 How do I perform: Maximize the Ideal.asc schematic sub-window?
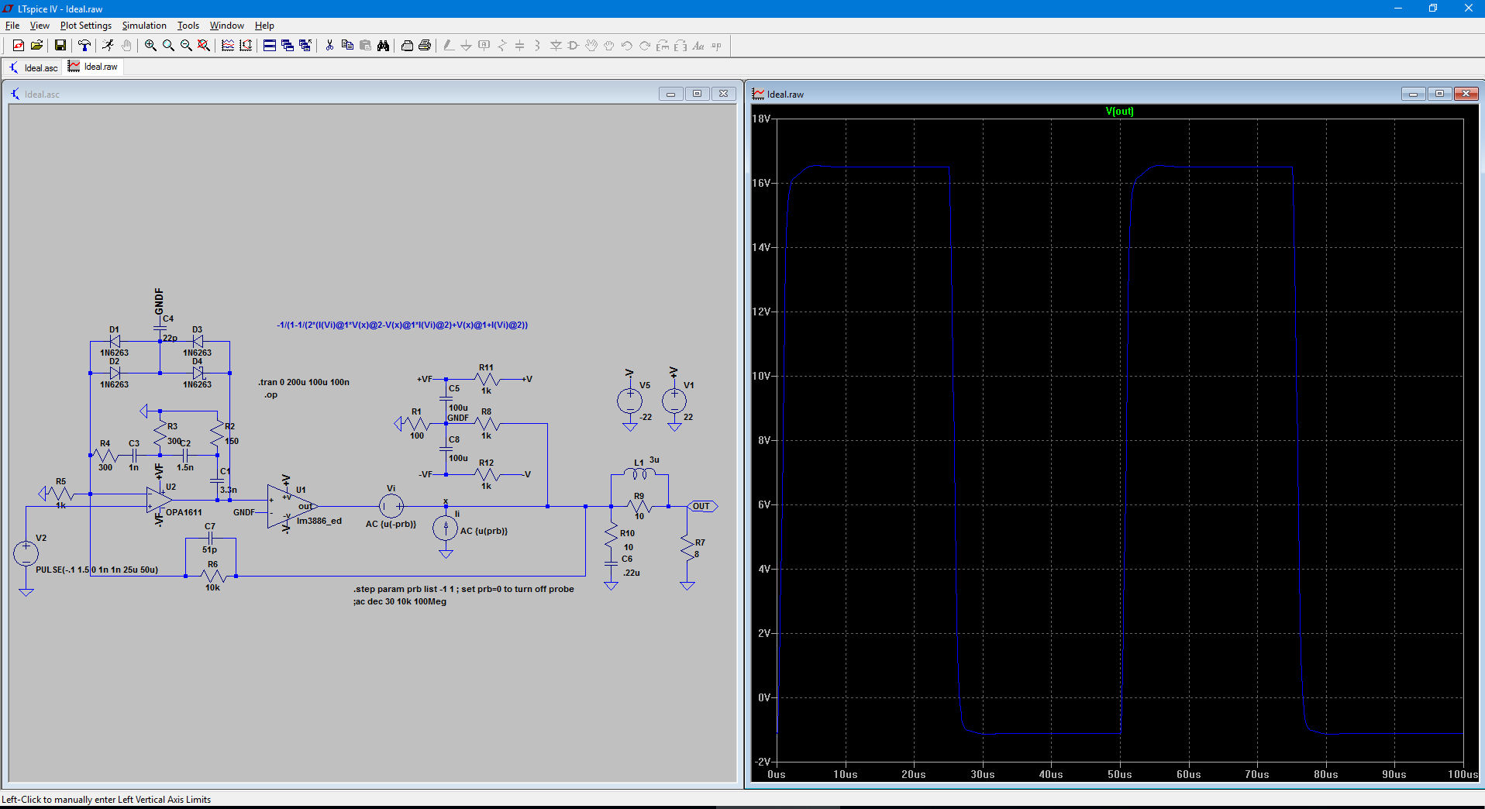point(697,94)
